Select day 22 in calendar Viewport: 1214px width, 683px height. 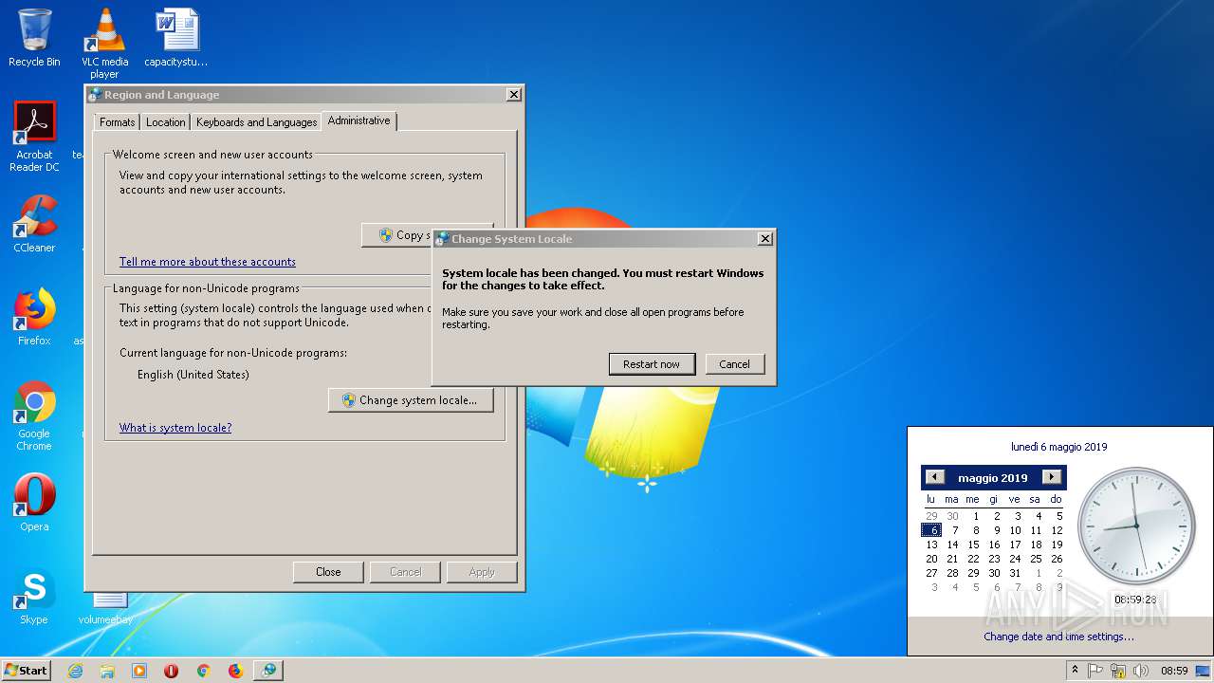pos(973,559)
